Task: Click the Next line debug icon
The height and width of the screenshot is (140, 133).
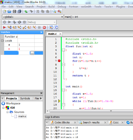Action: (x=15, y=27)
